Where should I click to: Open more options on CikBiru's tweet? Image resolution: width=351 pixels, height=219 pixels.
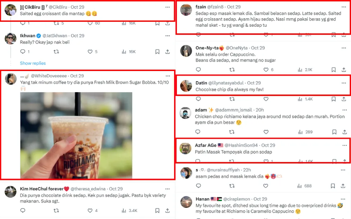pos(167,7)
